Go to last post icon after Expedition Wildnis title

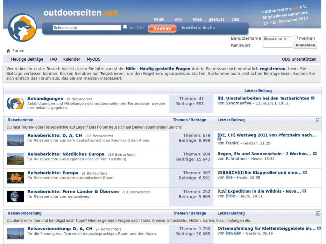[304, 191]
